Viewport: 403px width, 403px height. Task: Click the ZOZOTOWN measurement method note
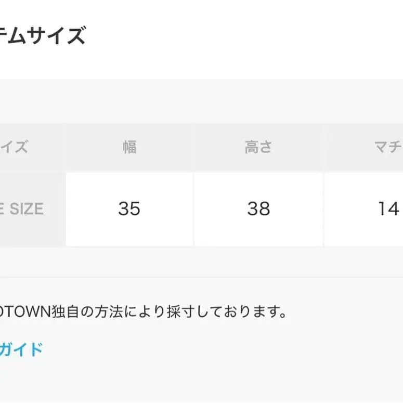143,312
